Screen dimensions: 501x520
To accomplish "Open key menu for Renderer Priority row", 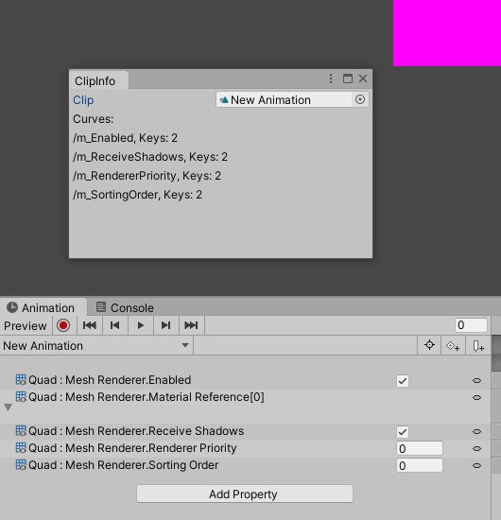I will point(476,448).
